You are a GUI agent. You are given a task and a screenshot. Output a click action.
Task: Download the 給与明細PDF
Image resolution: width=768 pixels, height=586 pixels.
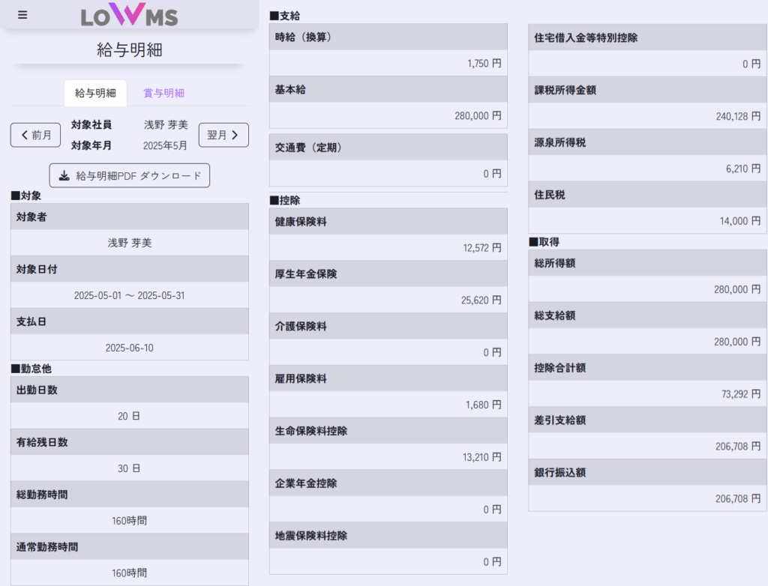(130, 175)
